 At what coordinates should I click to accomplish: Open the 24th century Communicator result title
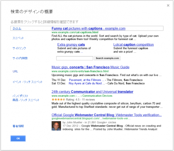[92, 92]
